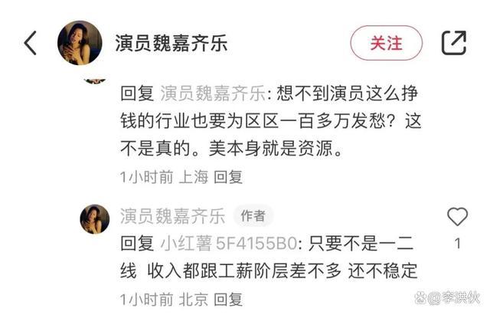This screenshot has height=315, width=490.
Task: Like the author's reply with the heart
Action: [x=457, y=216]
